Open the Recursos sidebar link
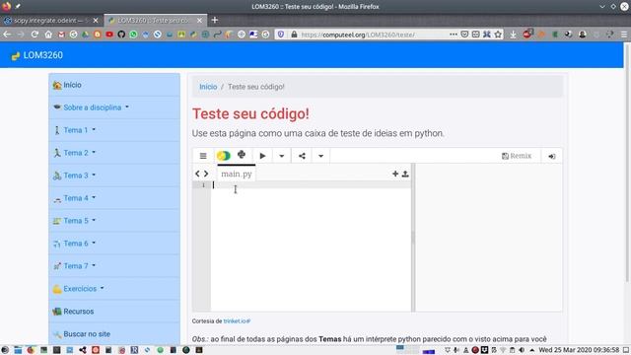631x355 pixels. coord(114,312)
